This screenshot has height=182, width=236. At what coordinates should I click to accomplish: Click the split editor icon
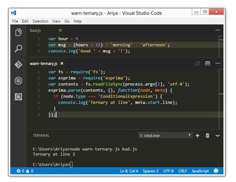click(x=208, y=63)
